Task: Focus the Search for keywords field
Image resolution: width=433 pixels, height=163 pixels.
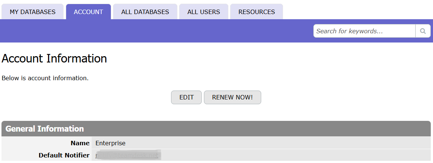Action: tap(364, 31)
